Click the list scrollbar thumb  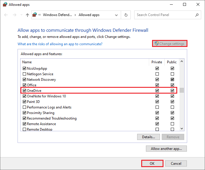click(x=182, y=90)
